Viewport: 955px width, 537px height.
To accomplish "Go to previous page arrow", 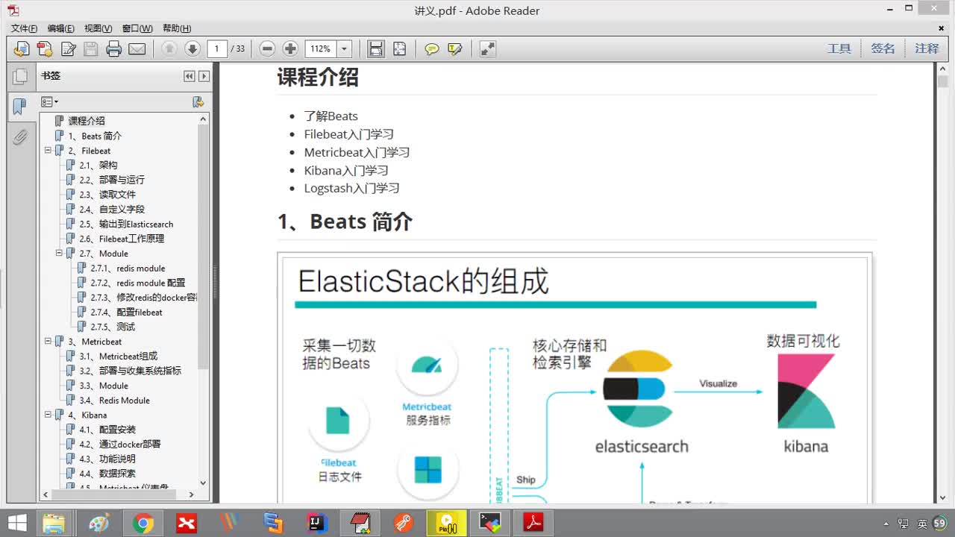I will coord(169,49).
